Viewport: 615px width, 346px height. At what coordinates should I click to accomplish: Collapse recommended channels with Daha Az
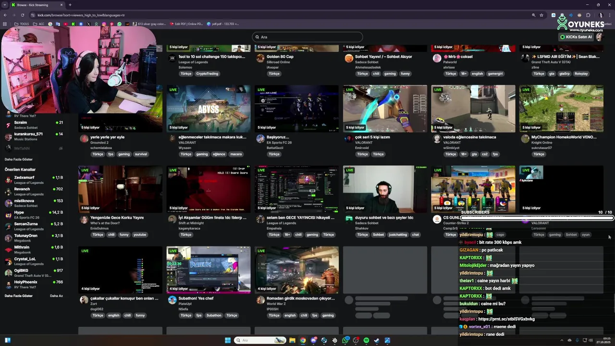pyautogui.click(x=56, y=296)
